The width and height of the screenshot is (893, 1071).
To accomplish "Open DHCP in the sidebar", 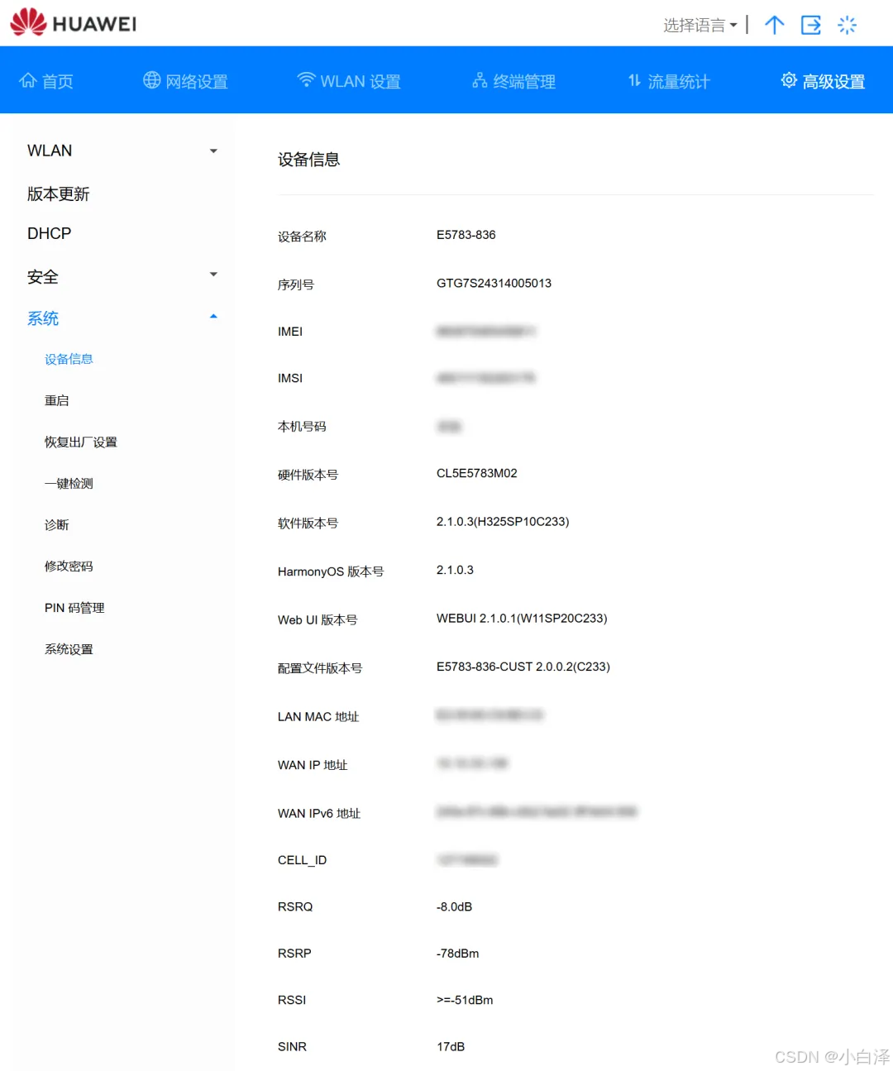I will [x=50, y=233].
